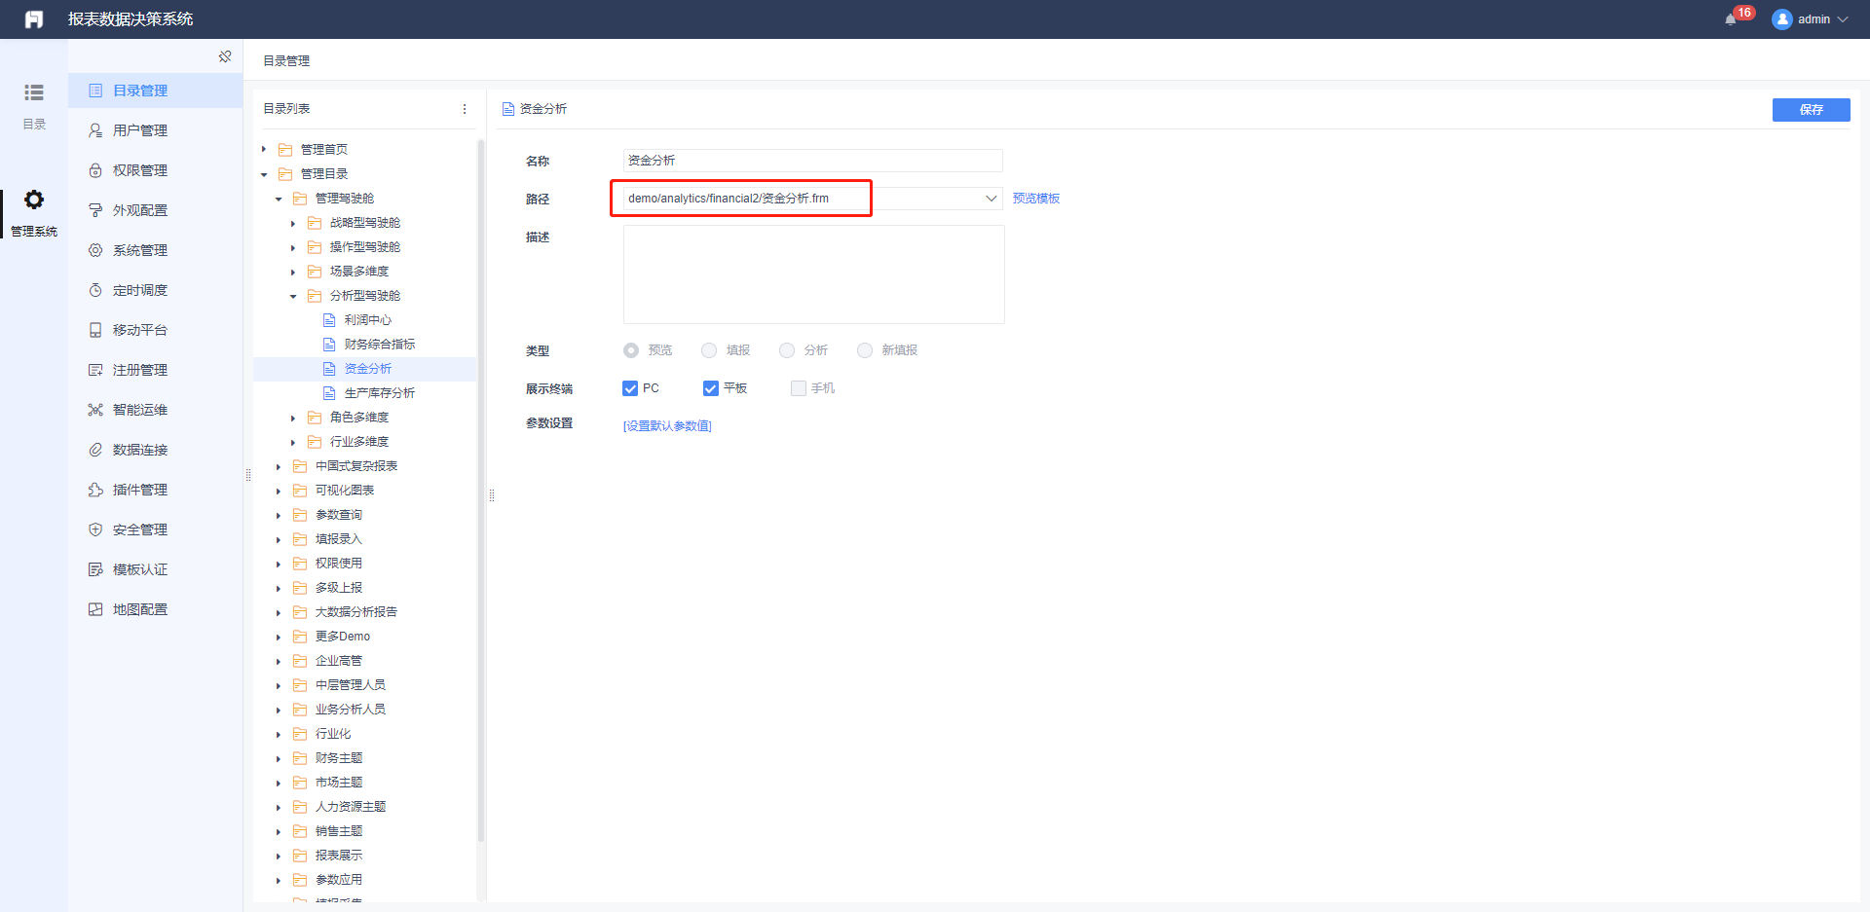The width and height of the screenshot is (1870, 912).
Task: Collapse the 管理驾驶舱 tree node
Action: (279, 199)
